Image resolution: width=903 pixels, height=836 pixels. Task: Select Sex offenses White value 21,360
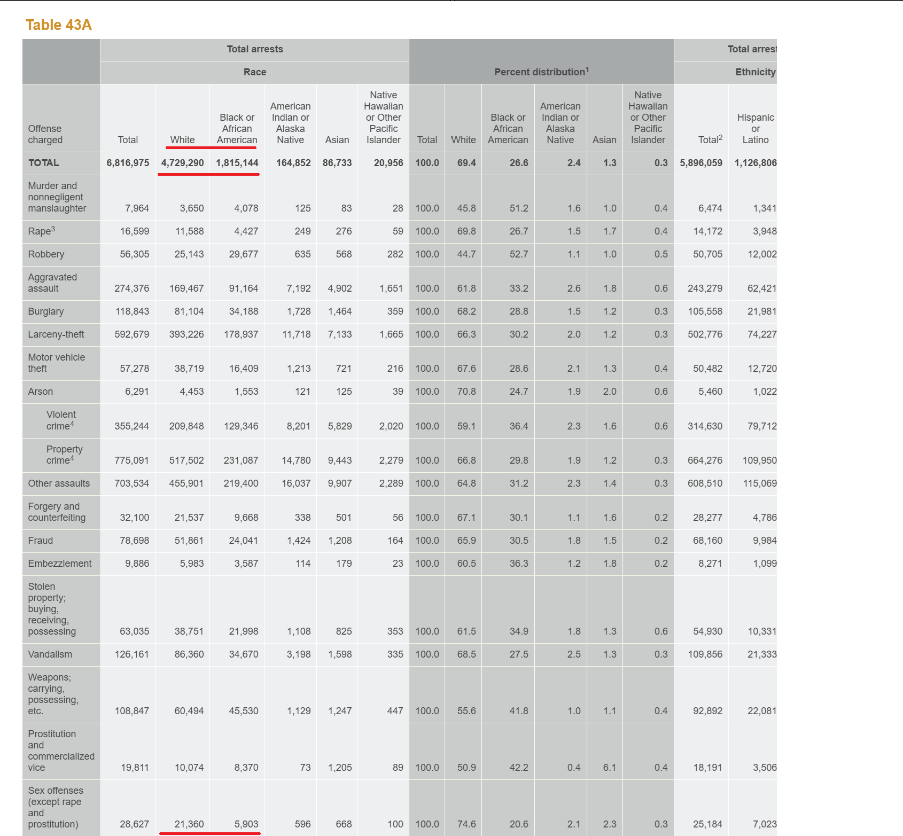(x=189, y=824)
